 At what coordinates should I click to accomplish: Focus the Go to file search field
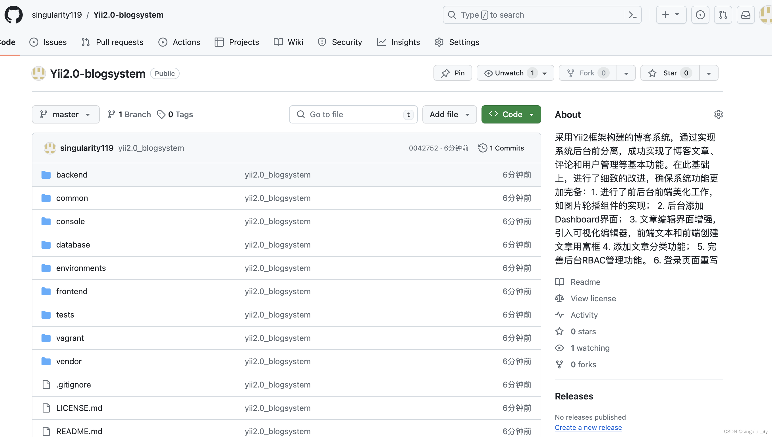click(x=353, y=114)
